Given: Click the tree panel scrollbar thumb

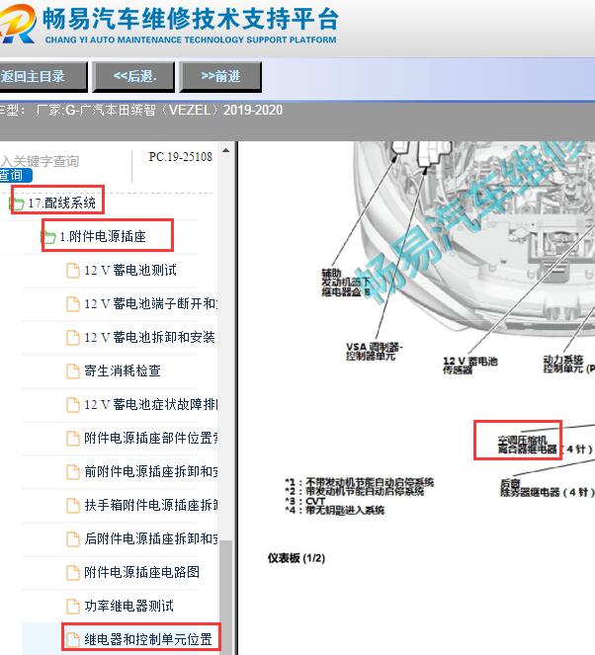Looking at the screenshot, I should tap(226, 598).
